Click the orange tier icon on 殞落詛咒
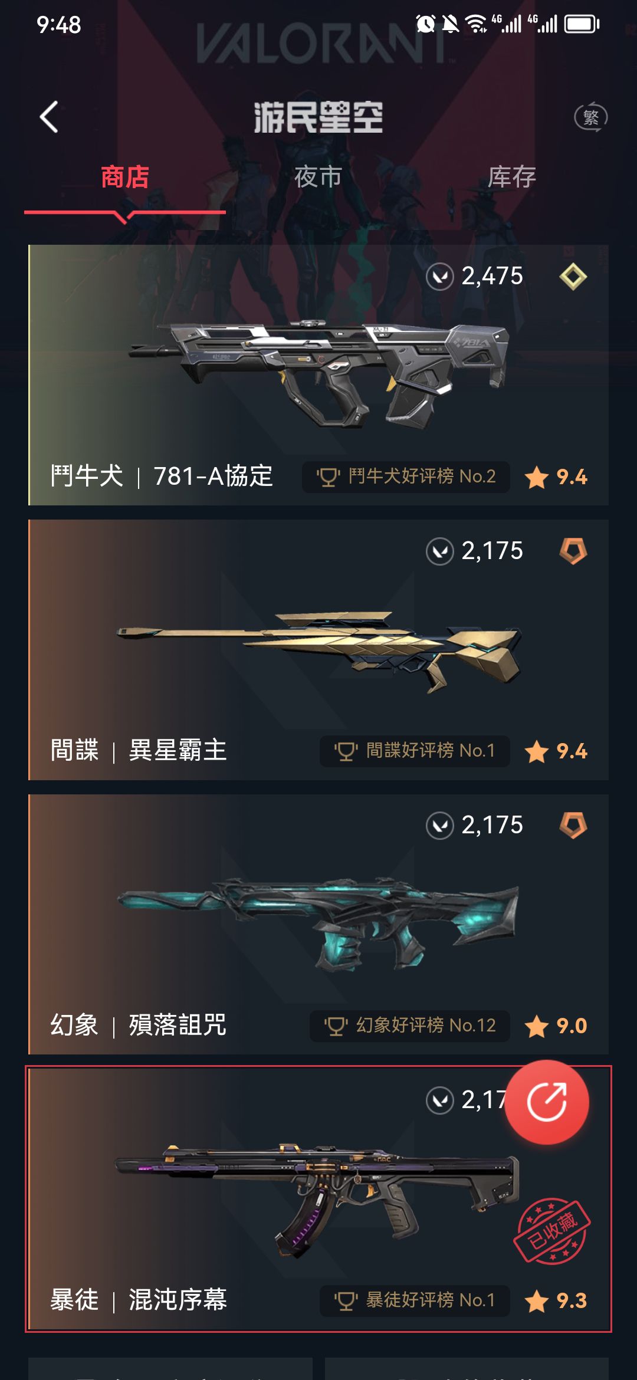The image size is (637, 1380). pos(573,825)
